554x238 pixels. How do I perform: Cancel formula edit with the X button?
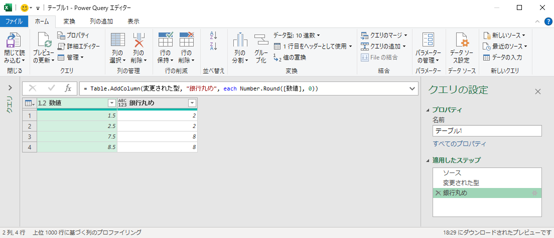click(x=33, y=88)
